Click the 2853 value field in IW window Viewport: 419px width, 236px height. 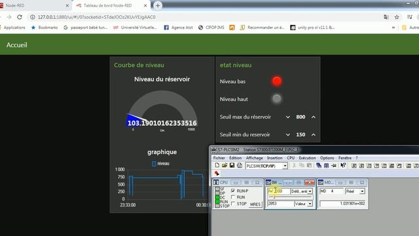280,204
